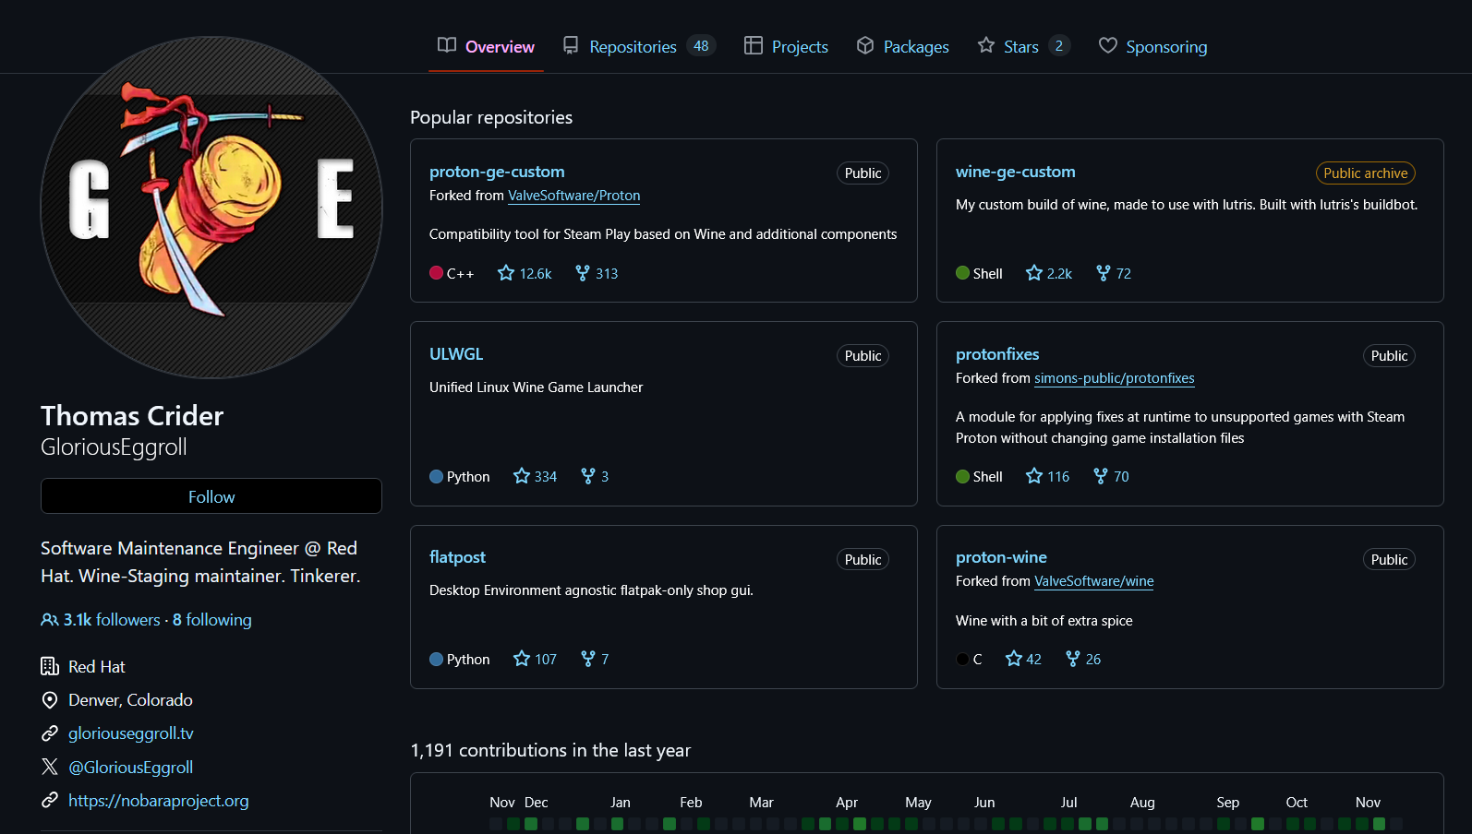Image resolution: width=1472 pixels, height=834 pixels.
Task: Click the star icon on proton-ge-custom
Action: click(506, 273)
